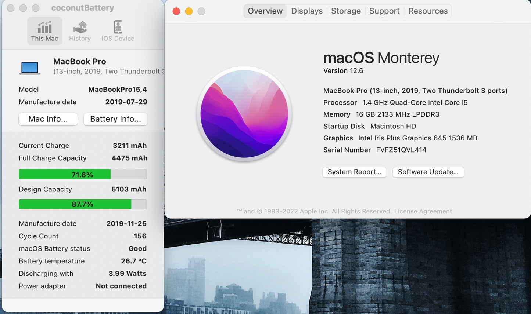This screenshot has width=531, height=314.
Task: Open the Displays tab
Action: pyautogui.click(x=307, y=11)
